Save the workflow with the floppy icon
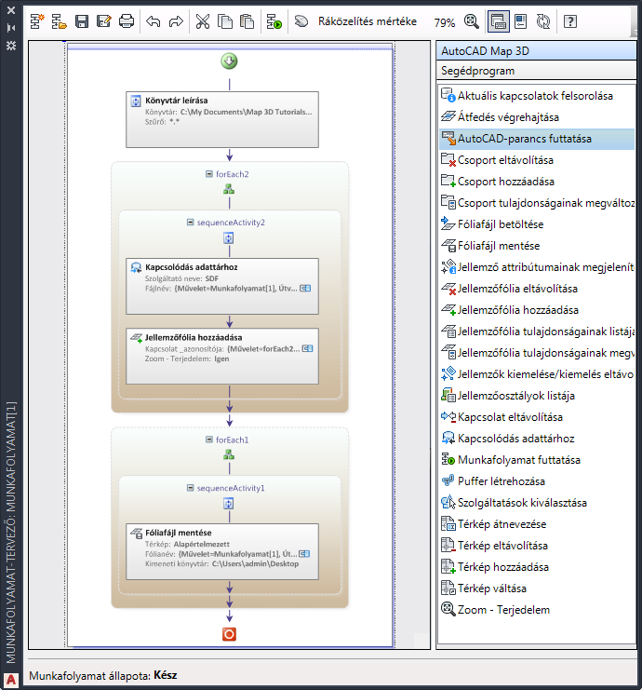642x690 pixels. click(x=82, y=21)
